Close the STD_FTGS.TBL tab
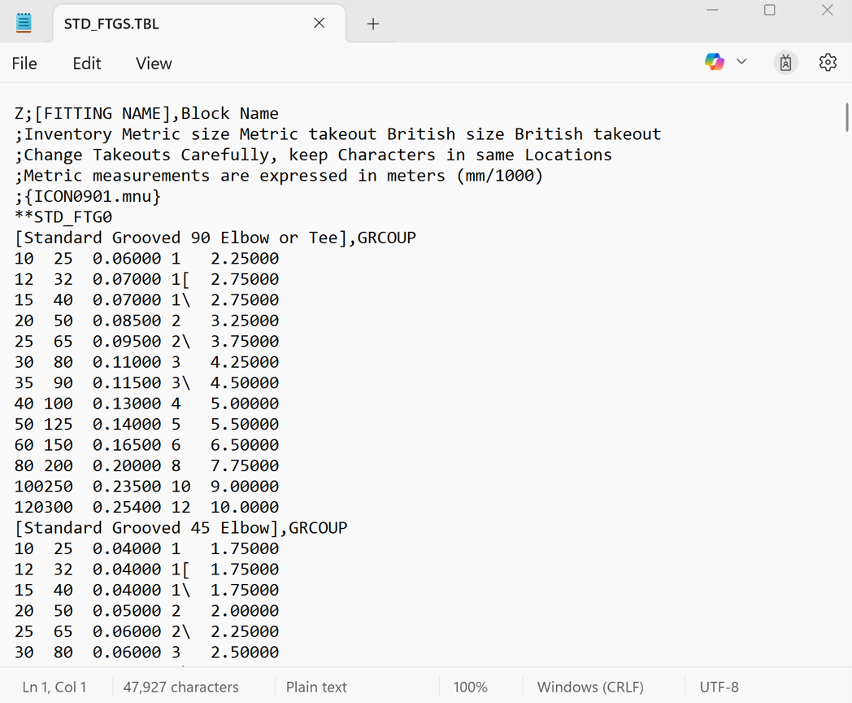Viewport: 852px width, 703px height. click(x=319, y=23)
